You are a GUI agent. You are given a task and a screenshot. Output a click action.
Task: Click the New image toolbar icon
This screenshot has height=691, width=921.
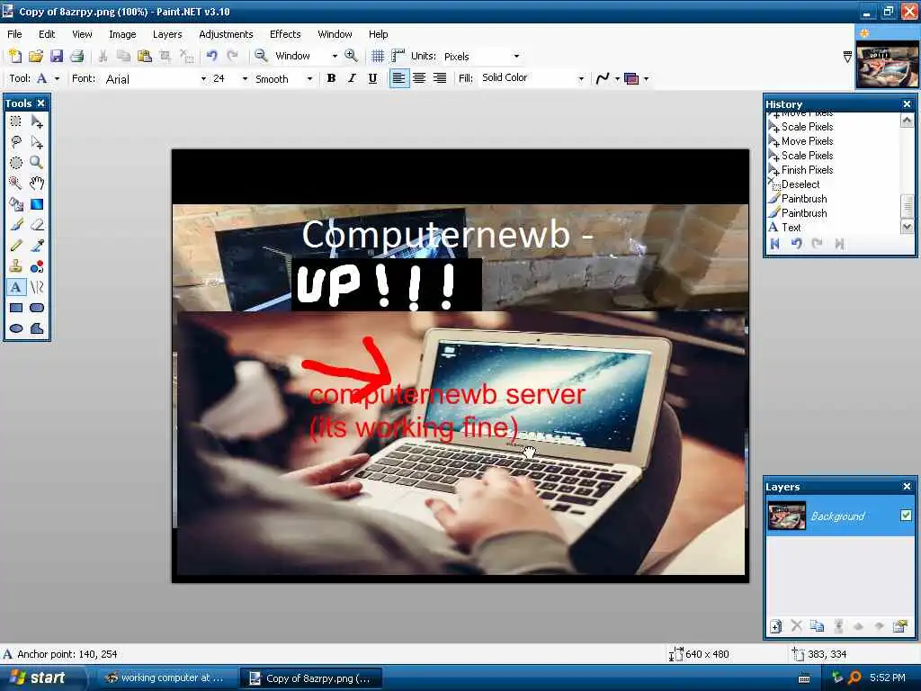click(x=14, y=56)
